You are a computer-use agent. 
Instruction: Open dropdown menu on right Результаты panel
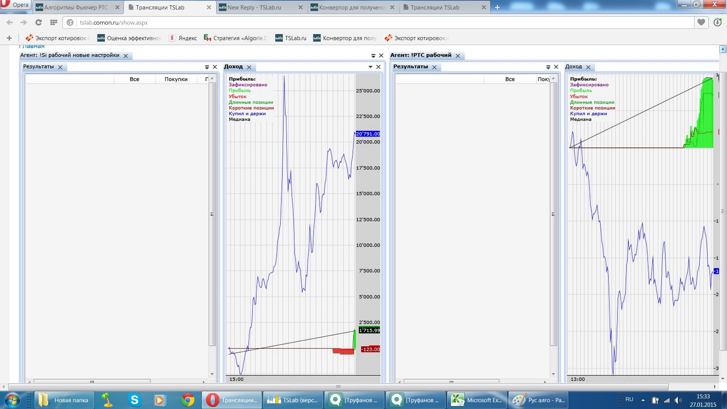(x=548, y=67)
